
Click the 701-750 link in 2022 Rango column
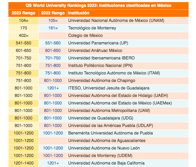click(53, 58)
